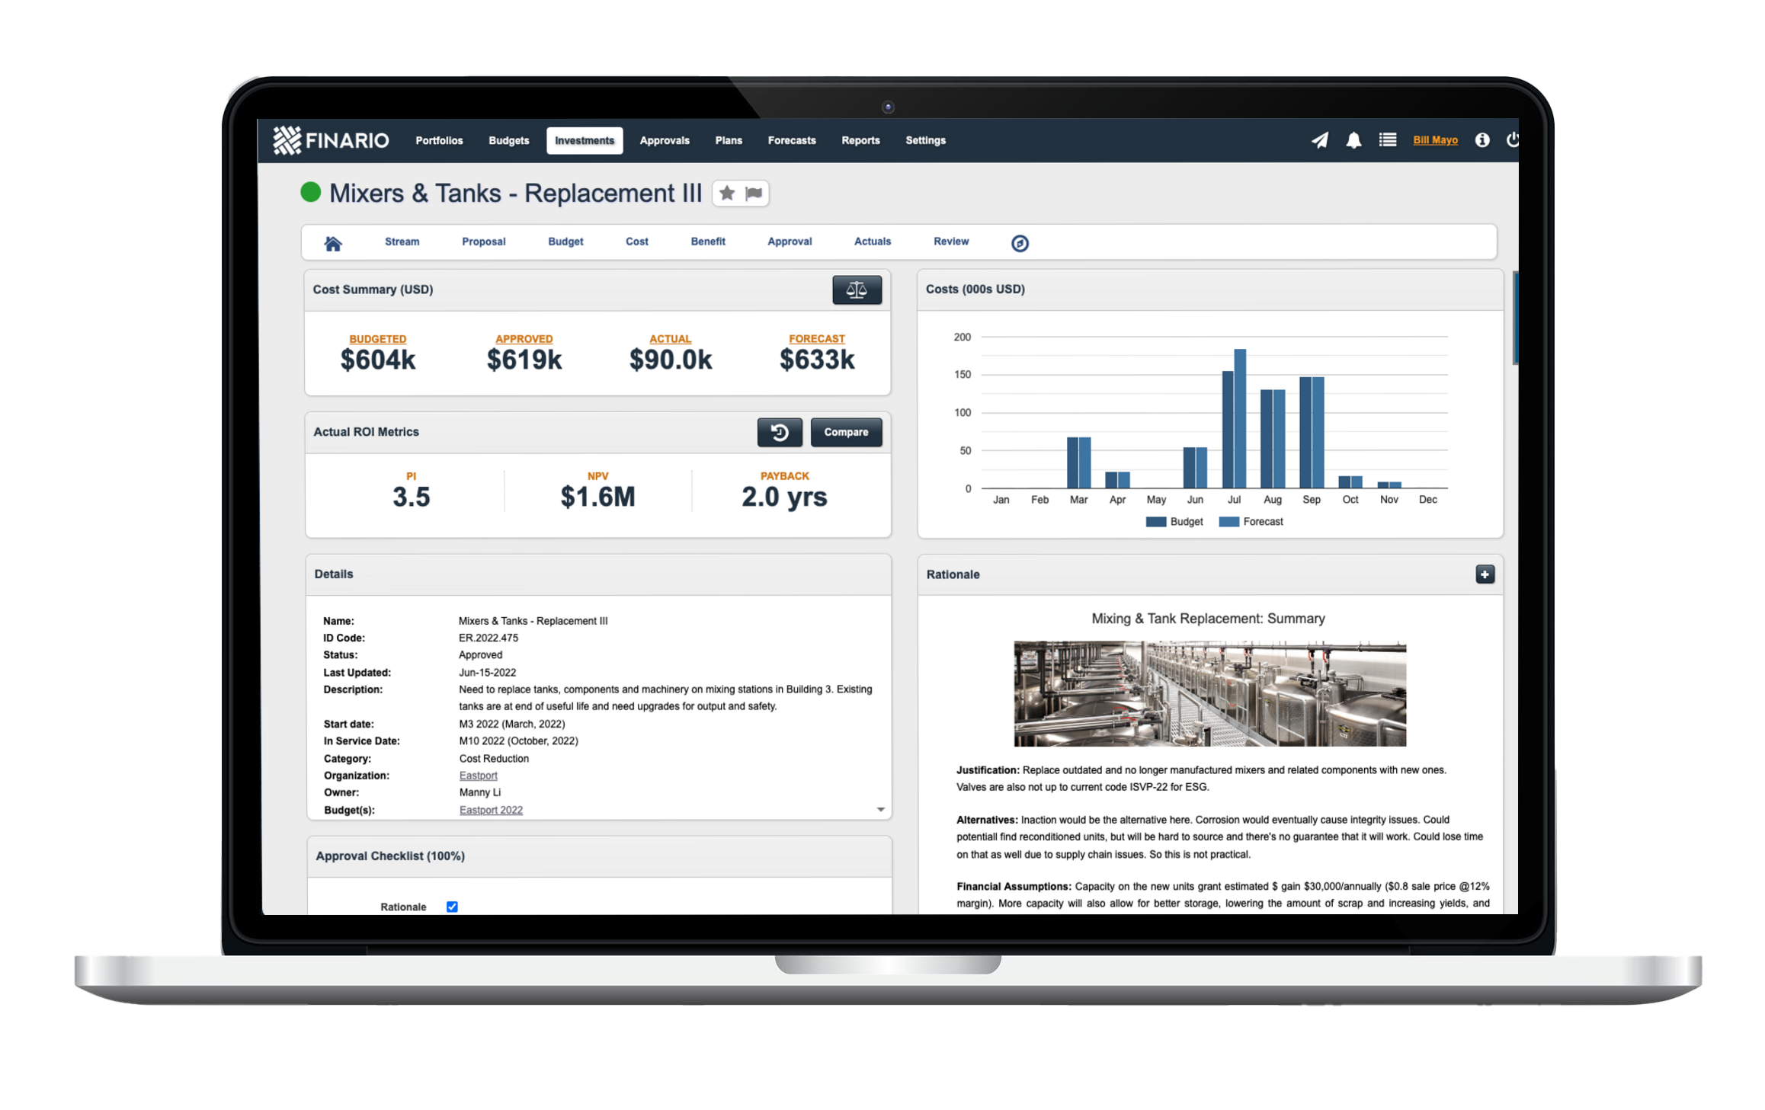Toggle the Rationale checklist checkbox
This screenshot has width=1765, height=1110.
[452, 907]
